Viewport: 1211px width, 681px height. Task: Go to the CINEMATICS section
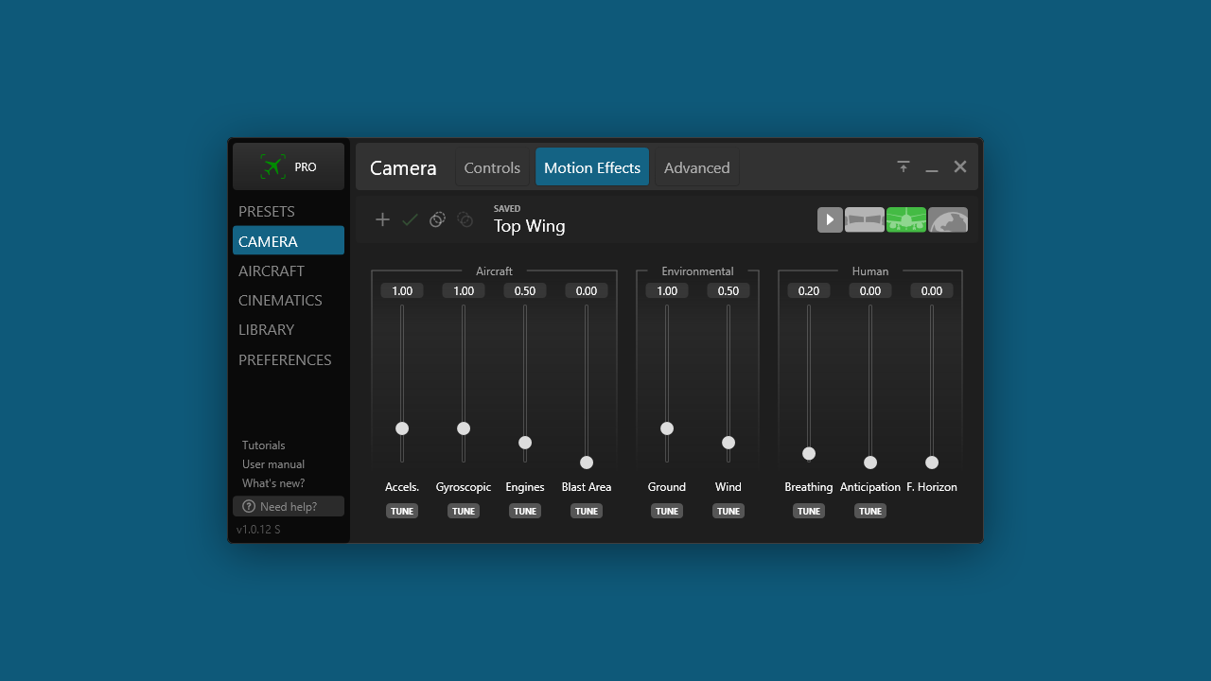280,300
